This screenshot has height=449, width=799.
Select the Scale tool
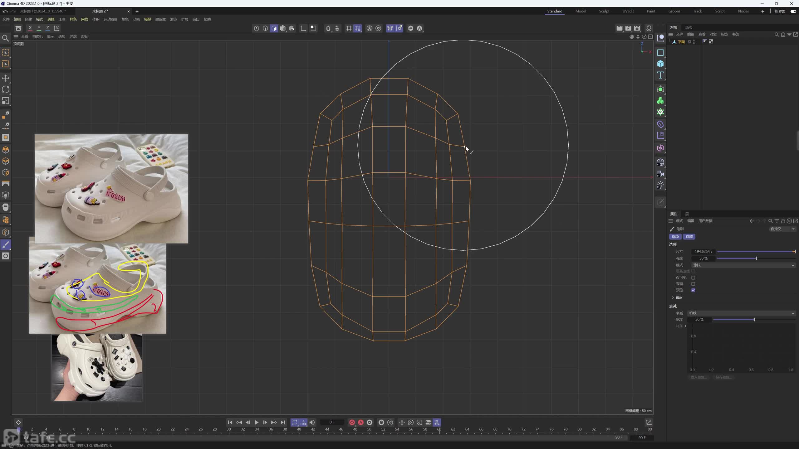(6, 101)
